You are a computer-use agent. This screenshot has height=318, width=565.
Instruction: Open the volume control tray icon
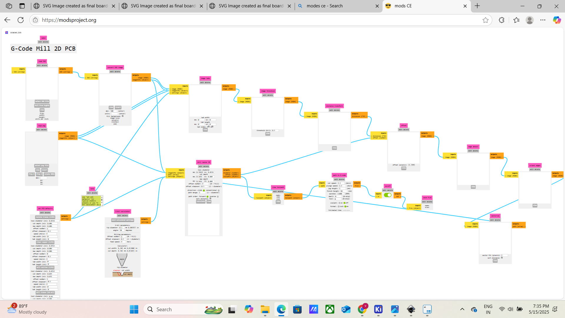point(510,309)
